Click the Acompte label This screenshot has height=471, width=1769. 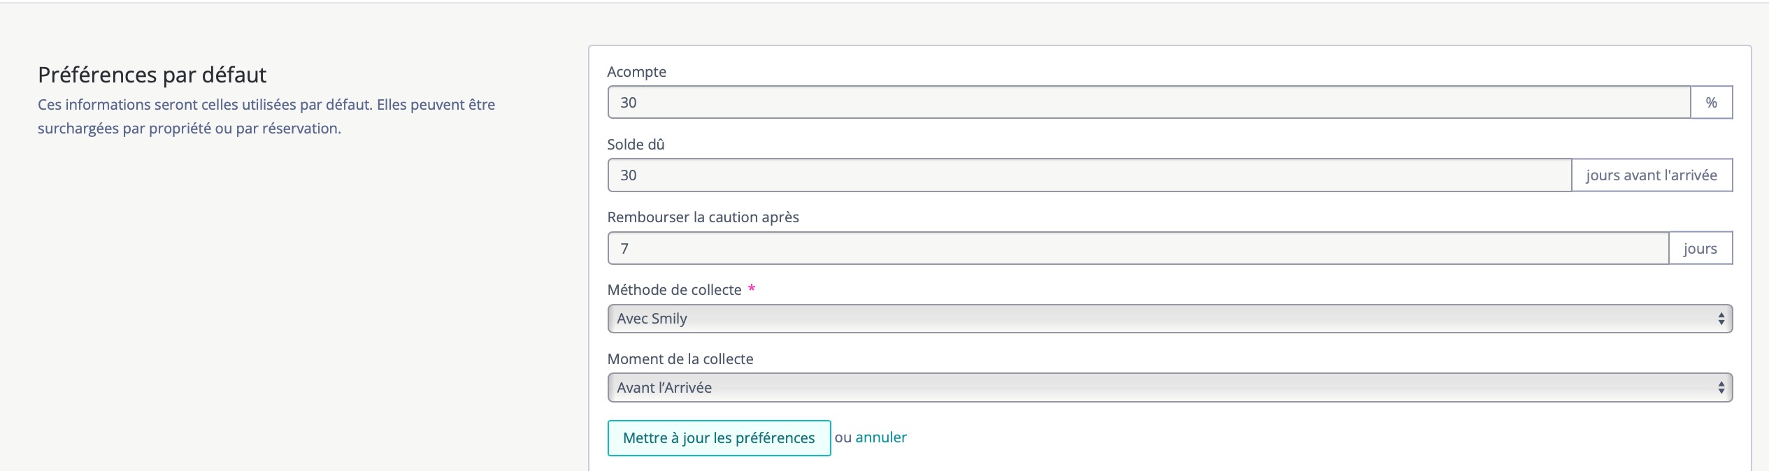pyautogui.click(x=636, y=72)
